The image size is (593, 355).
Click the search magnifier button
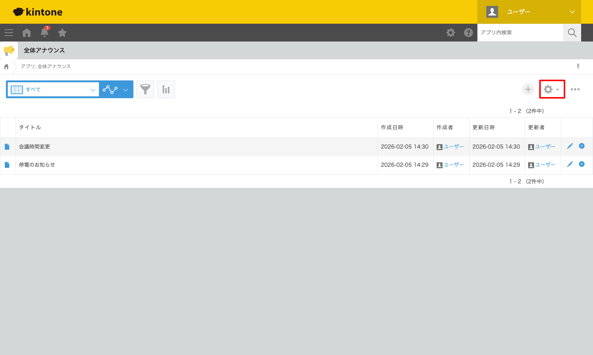[572, 33]
